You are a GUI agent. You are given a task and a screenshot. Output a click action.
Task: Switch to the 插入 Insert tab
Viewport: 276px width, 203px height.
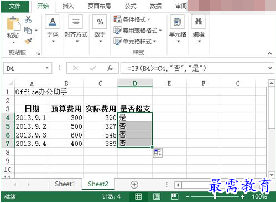68,6
